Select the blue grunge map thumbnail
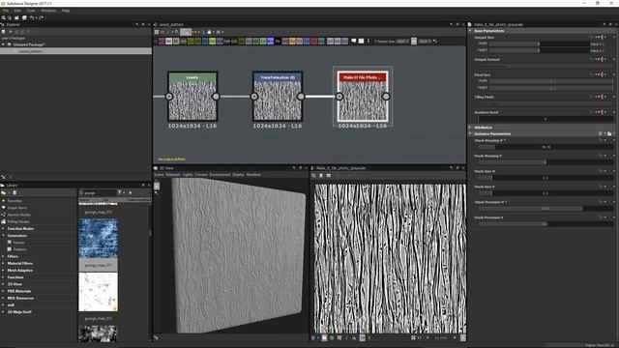 click(x=98, y=239)
